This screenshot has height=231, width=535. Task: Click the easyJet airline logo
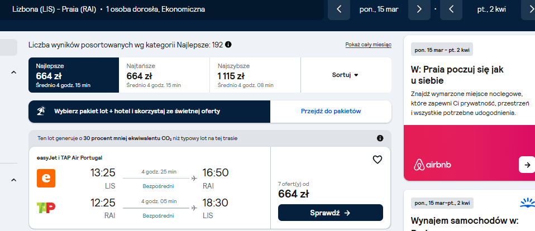(x=46, y=178)
